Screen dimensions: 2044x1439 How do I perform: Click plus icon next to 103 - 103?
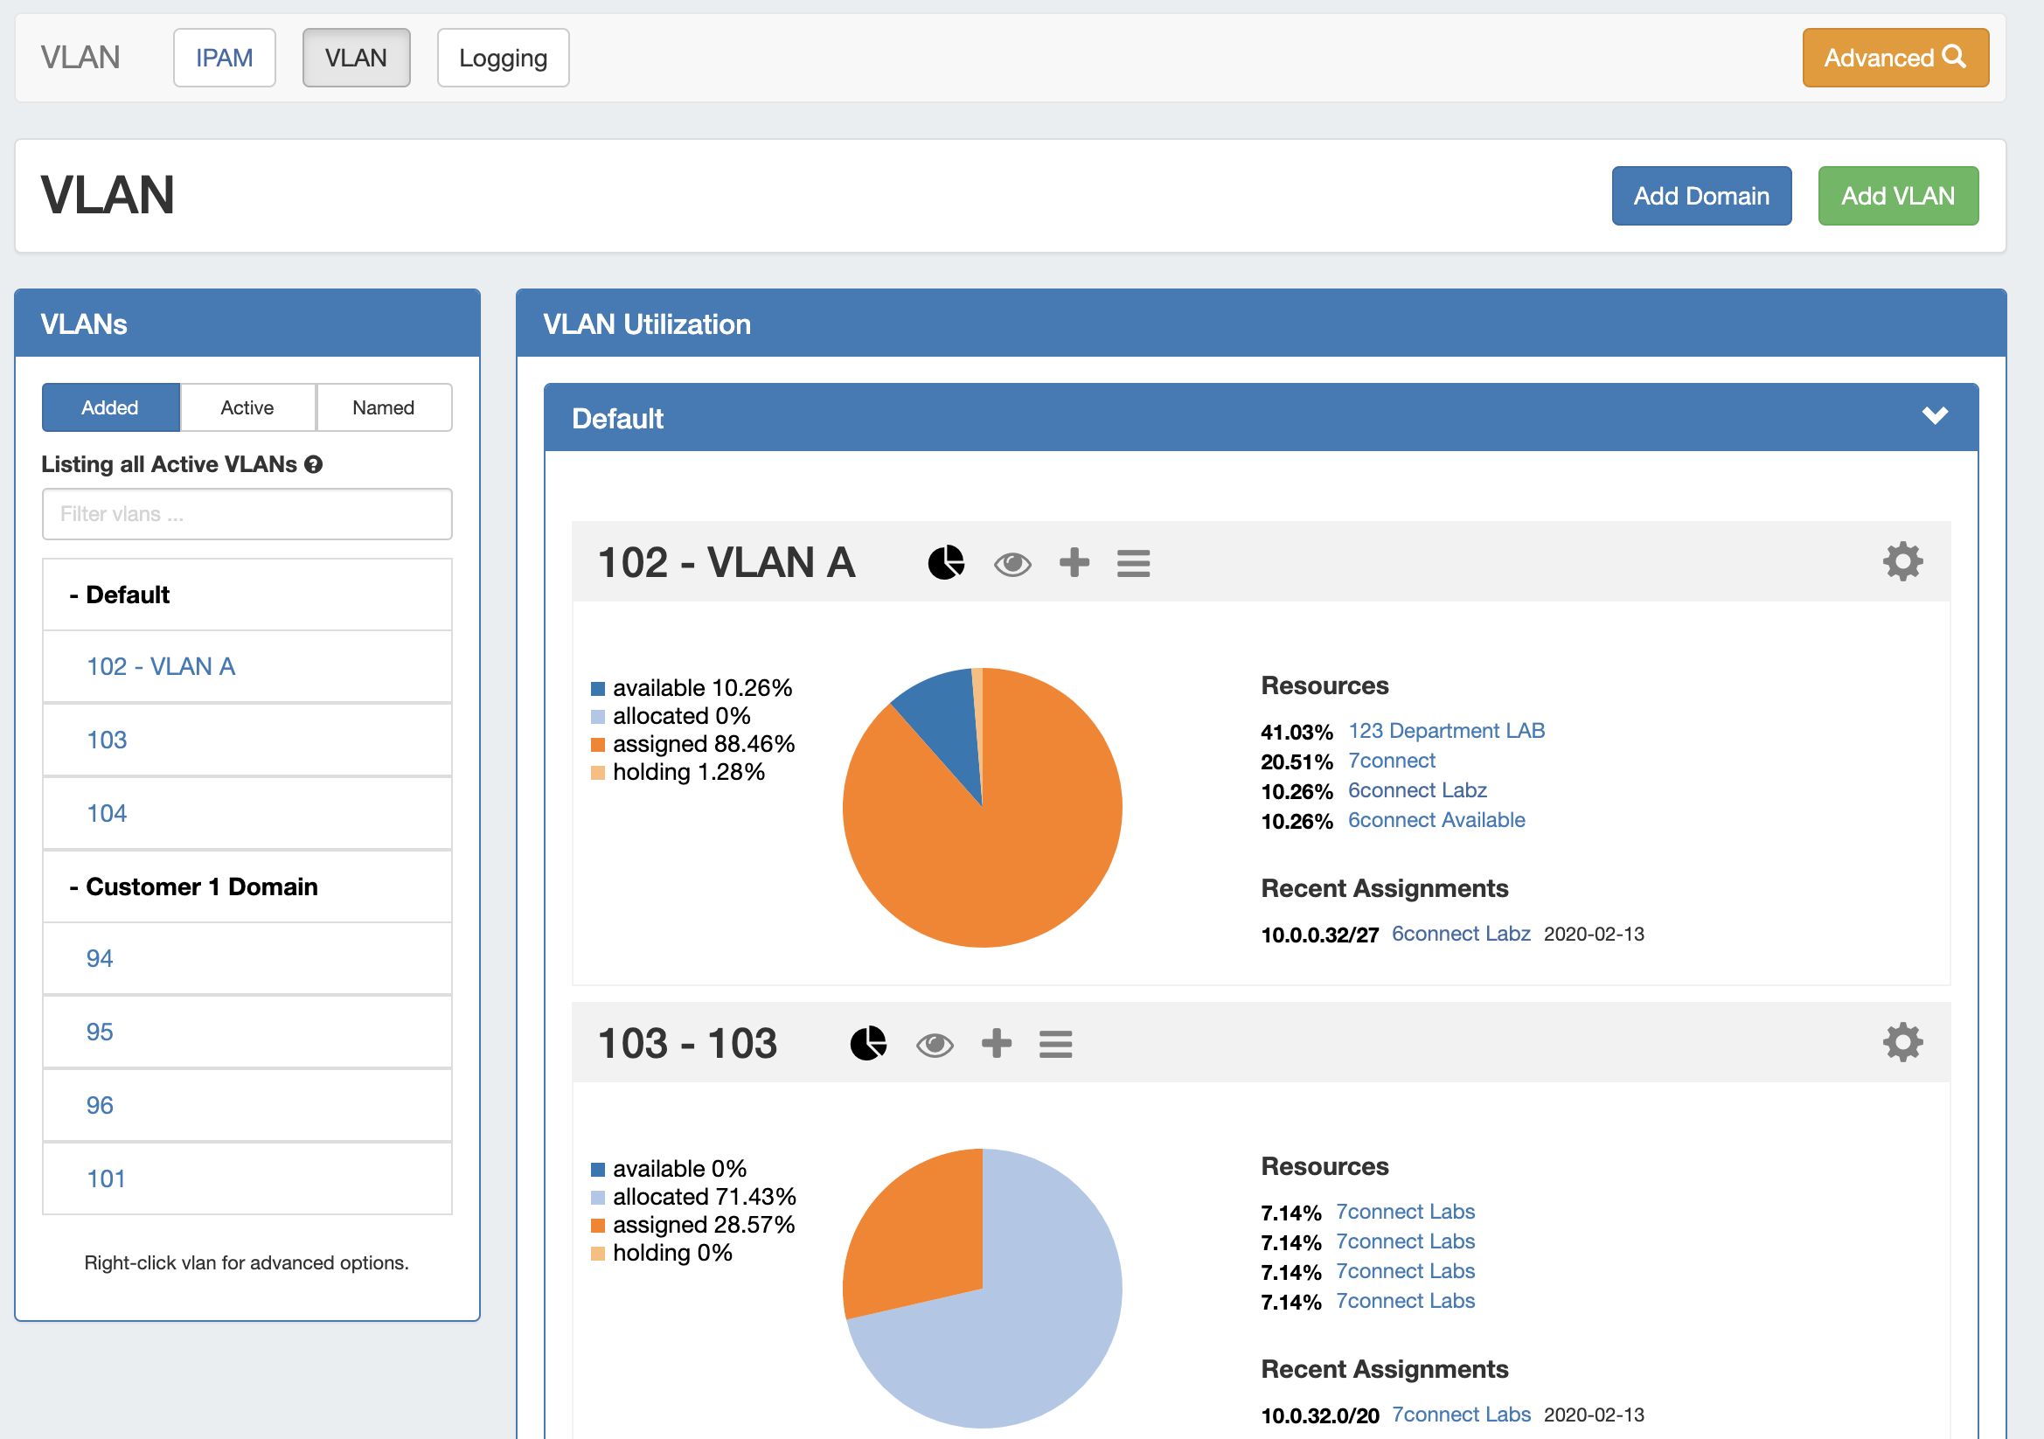pyautogui.click(x=996, y=1044)
